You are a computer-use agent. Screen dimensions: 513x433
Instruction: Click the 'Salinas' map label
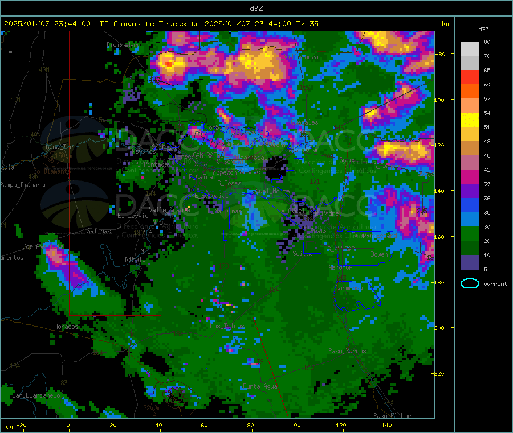tap(99, 231)
